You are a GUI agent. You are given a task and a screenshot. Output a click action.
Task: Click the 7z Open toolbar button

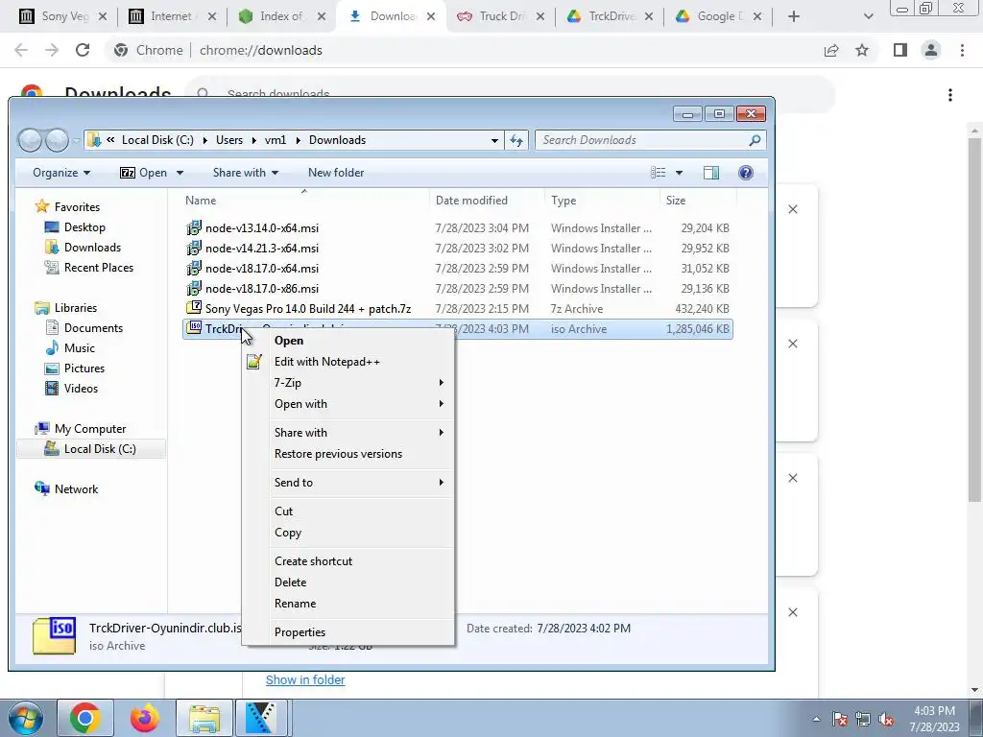pos(144,173)
